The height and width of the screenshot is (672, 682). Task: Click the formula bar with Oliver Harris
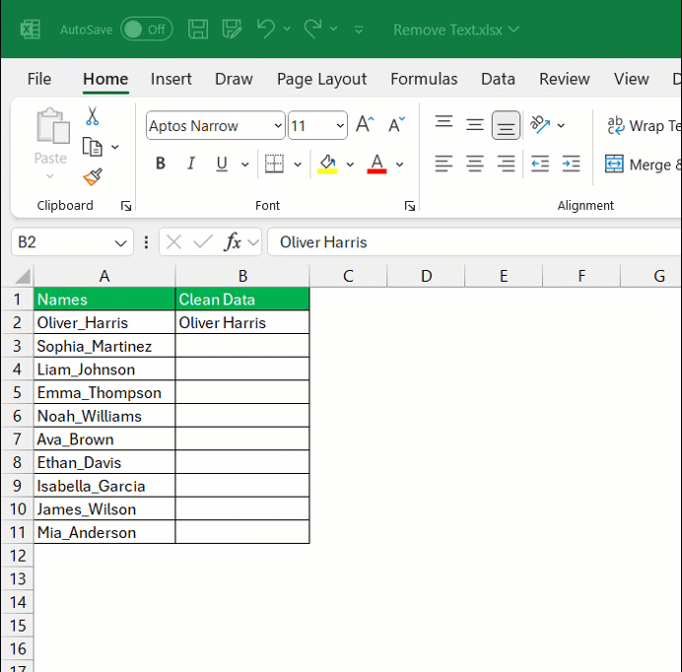click(474, 242)
